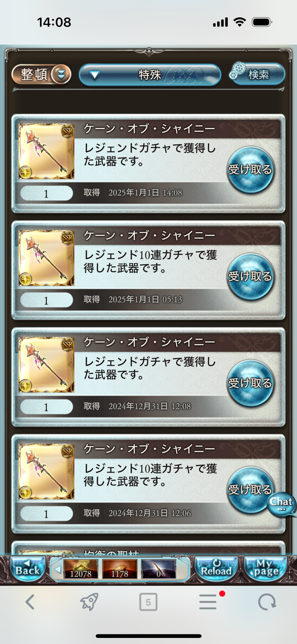This screenshot has height=644, width=297.
Task: Collapse the item bar with left arrow
Action: [57, 569]
